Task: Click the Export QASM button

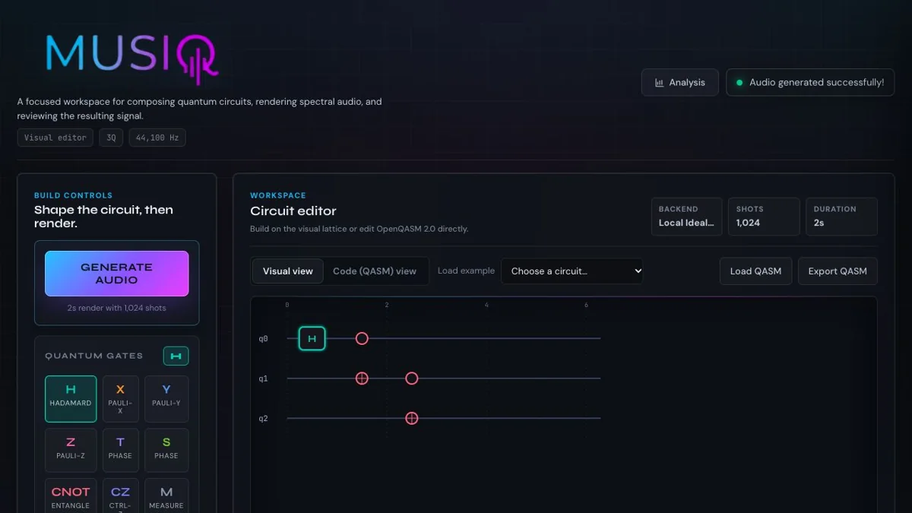Action: point(838,271)
